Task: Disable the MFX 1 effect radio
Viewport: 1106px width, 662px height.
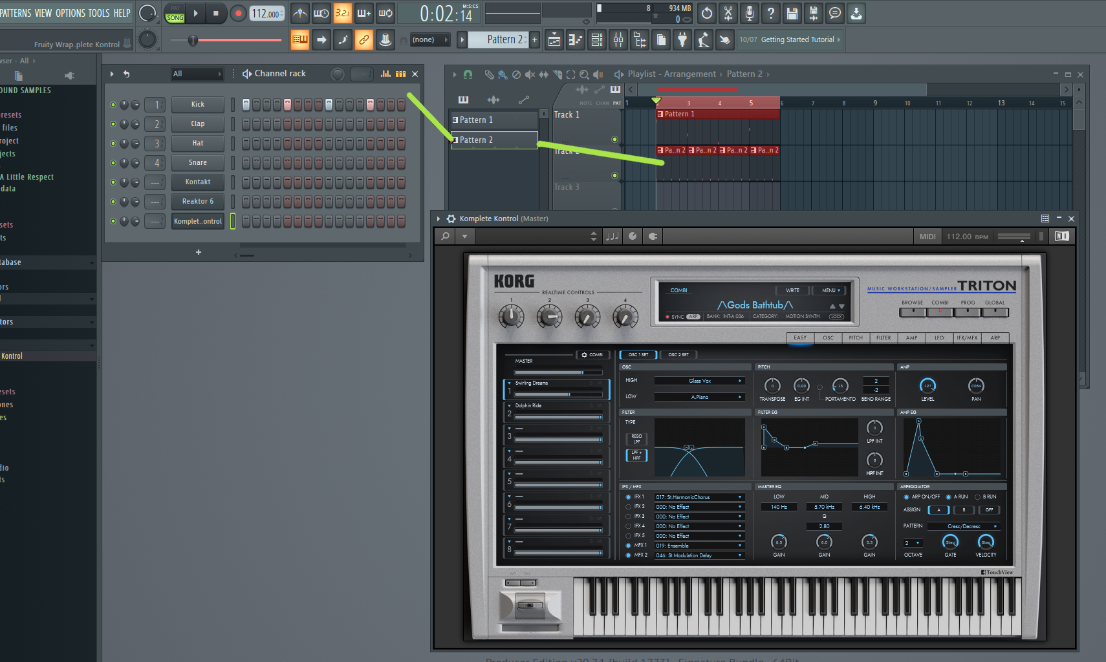Action: click(x=628, y=546)
